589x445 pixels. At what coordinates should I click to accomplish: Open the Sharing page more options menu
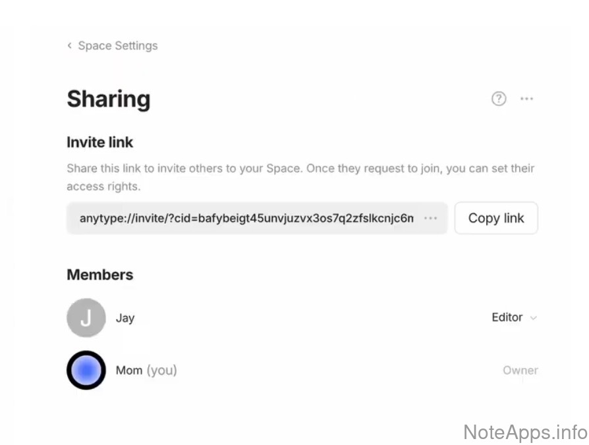[526, 99]
